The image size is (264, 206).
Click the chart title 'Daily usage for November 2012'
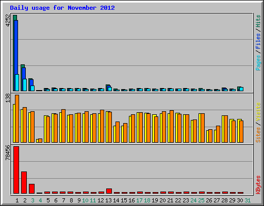pos(62,8)
